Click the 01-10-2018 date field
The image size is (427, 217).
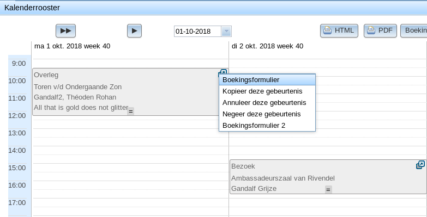[198, 31]
